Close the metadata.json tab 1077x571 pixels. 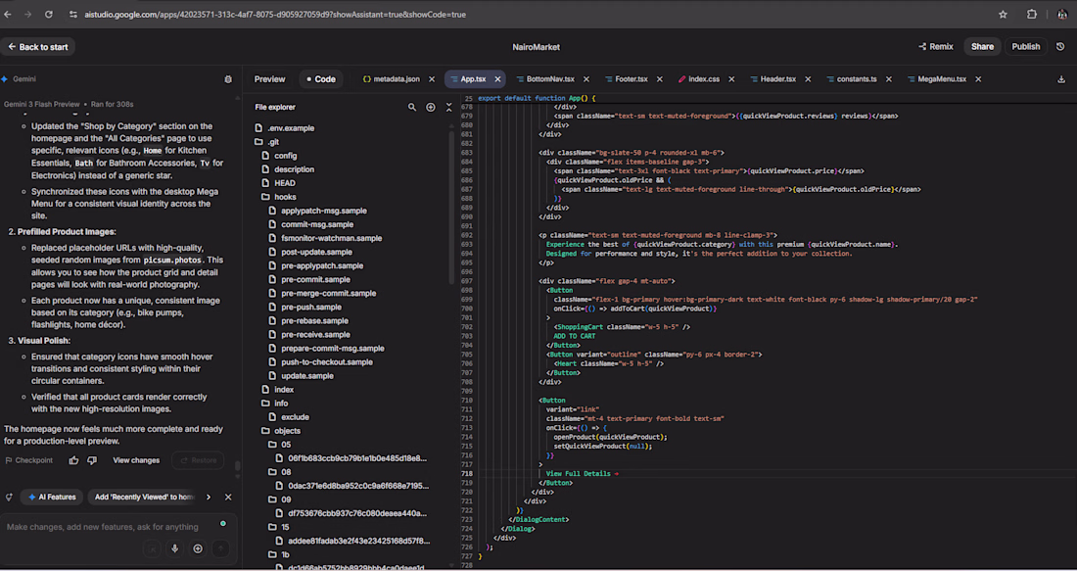(x=432, y=79)
